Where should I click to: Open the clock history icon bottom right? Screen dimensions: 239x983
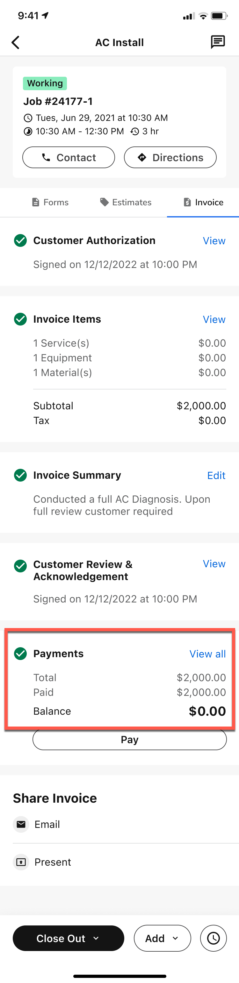(x=213, y=938)
